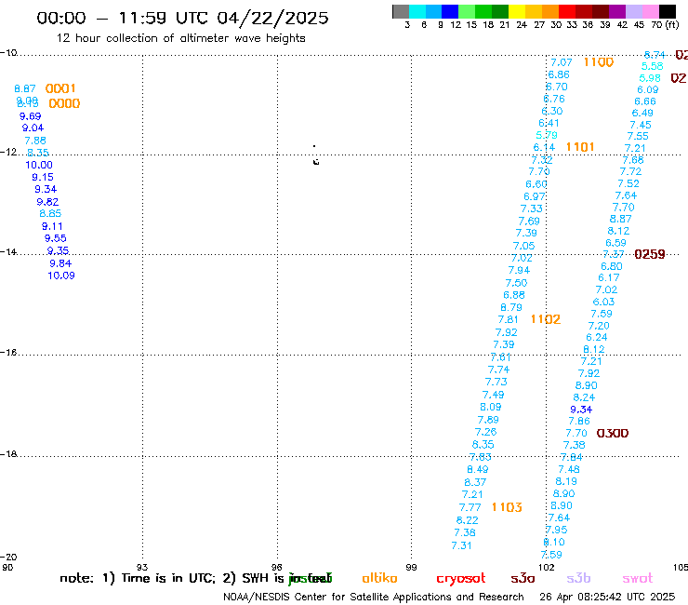Click the wave height value 6.14
This screenshot has height=605, width=688.
pos(544,148)
